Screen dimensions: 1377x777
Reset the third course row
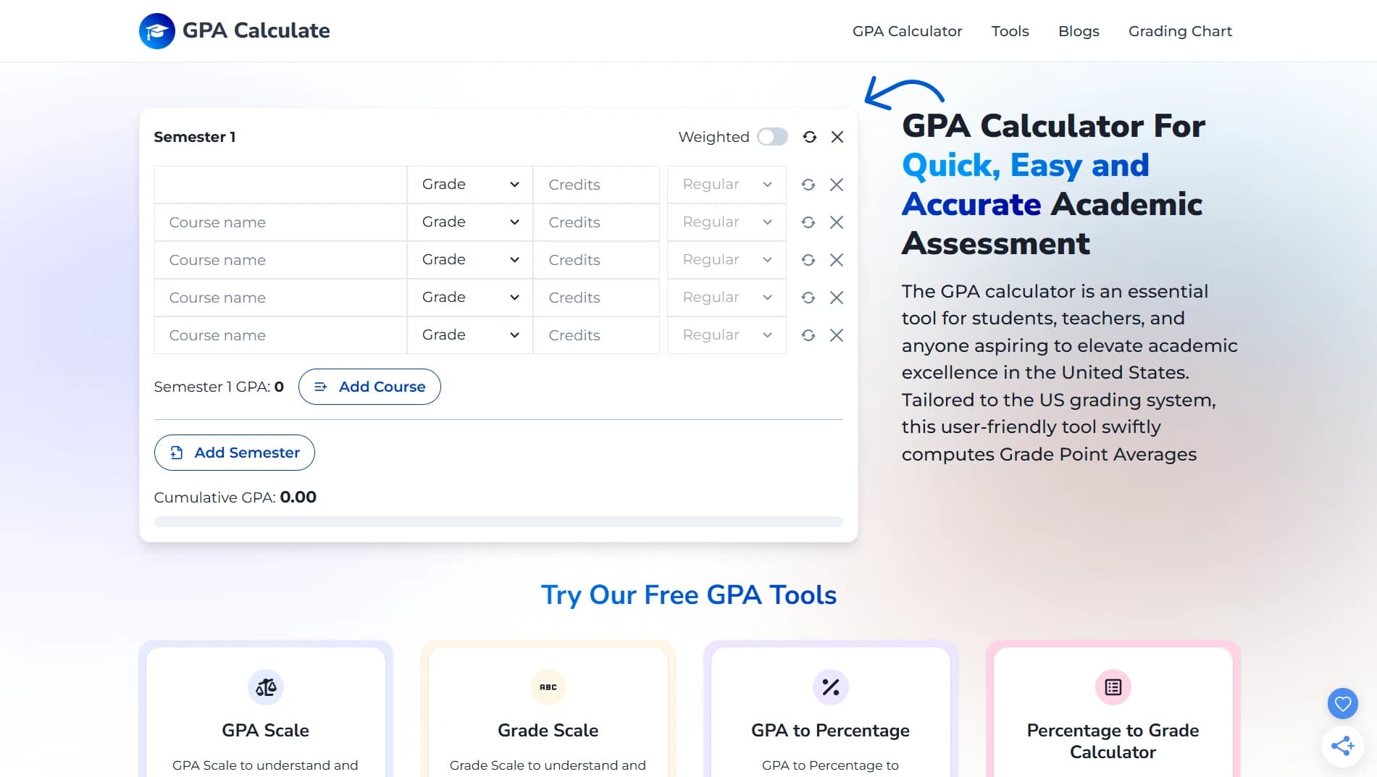(808, 260)
